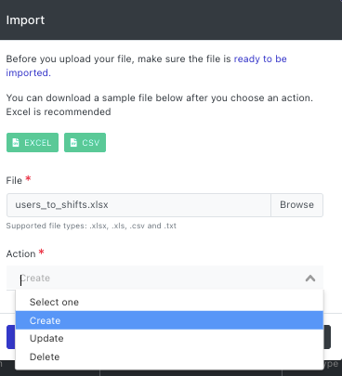Click the Action field label
This screenshot has width=342, height=376.
click(20, 253)
